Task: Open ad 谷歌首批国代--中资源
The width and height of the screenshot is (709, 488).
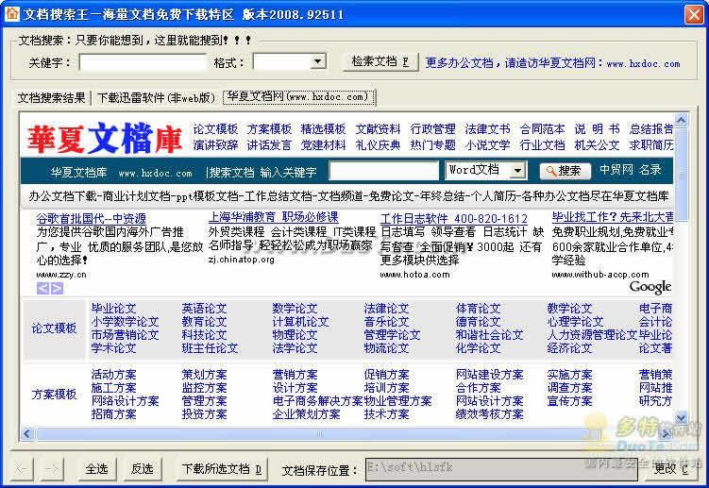Action: pyautogui.click(x=91, y=219)
